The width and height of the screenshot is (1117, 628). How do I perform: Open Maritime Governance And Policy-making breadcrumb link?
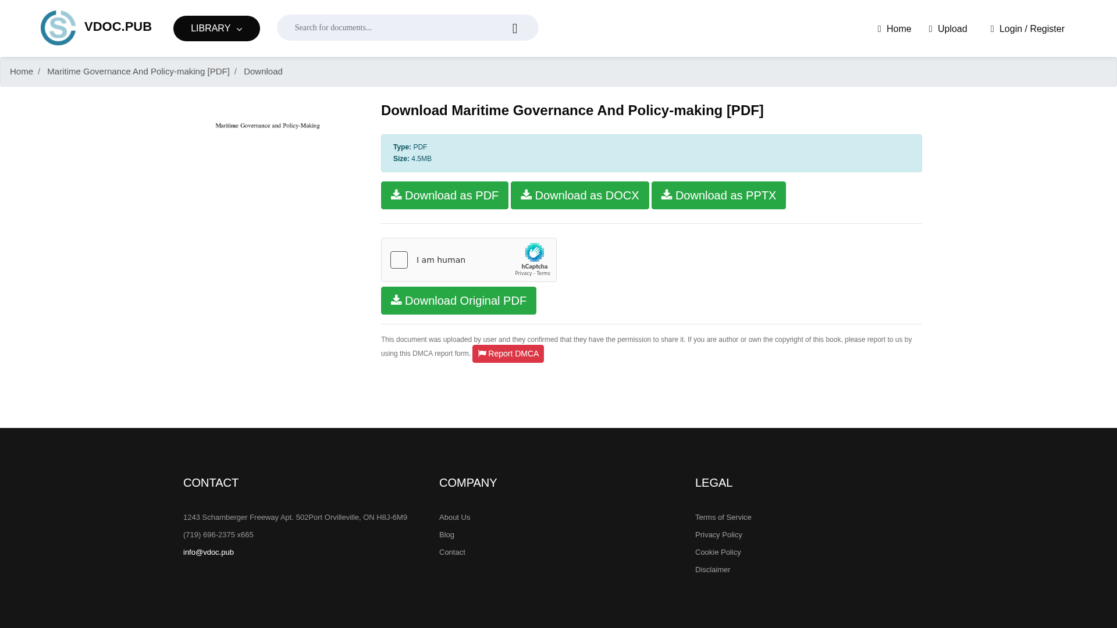point(138,72)
